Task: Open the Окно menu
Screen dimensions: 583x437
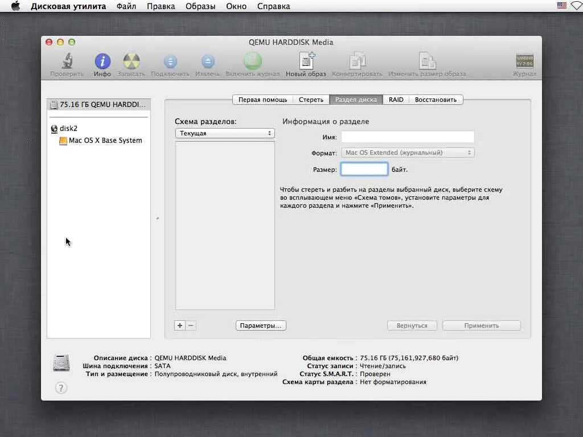Action: [236, 6]
